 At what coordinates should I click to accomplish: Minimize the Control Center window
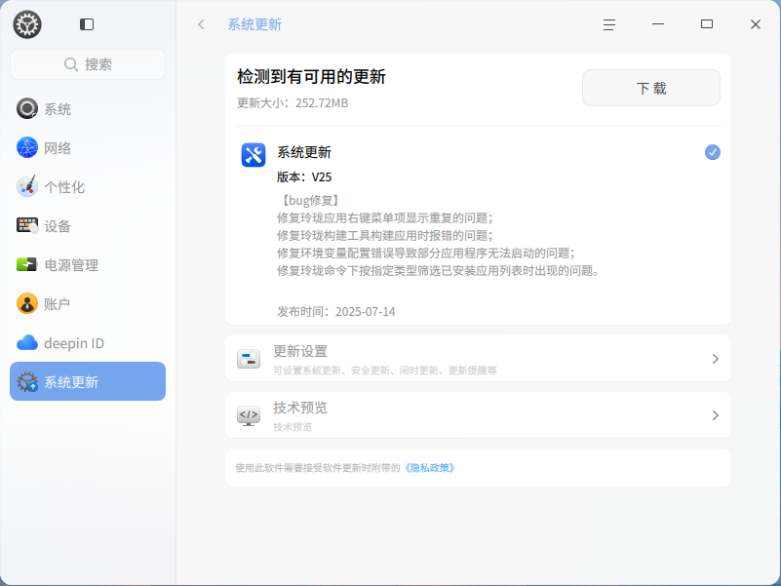click(x=658, y=24)
